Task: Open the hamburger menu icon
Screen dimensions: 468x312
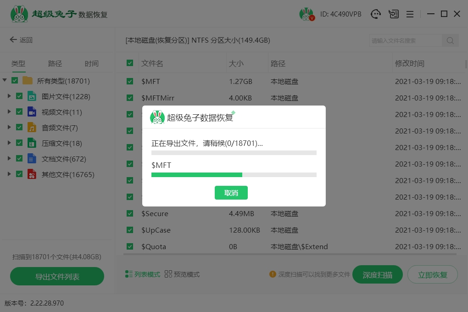Action: (x=410, y=14)
